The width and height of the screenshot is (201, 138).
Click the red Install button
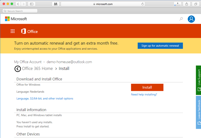pos(147,87)
